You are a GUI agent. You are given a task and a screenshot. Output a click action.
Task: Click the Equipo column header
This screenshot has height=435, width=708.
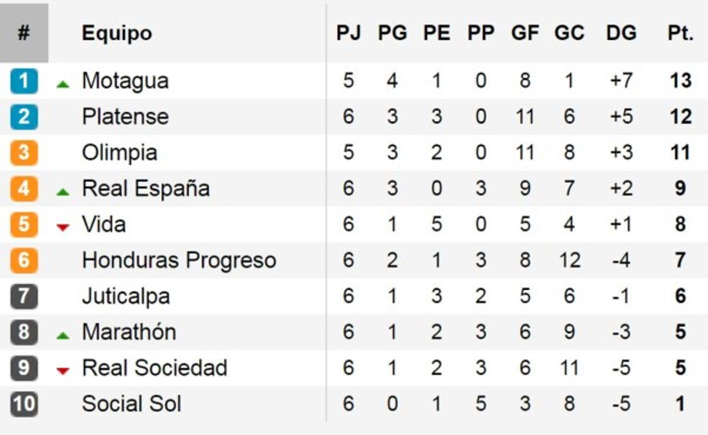pos(117,33)
